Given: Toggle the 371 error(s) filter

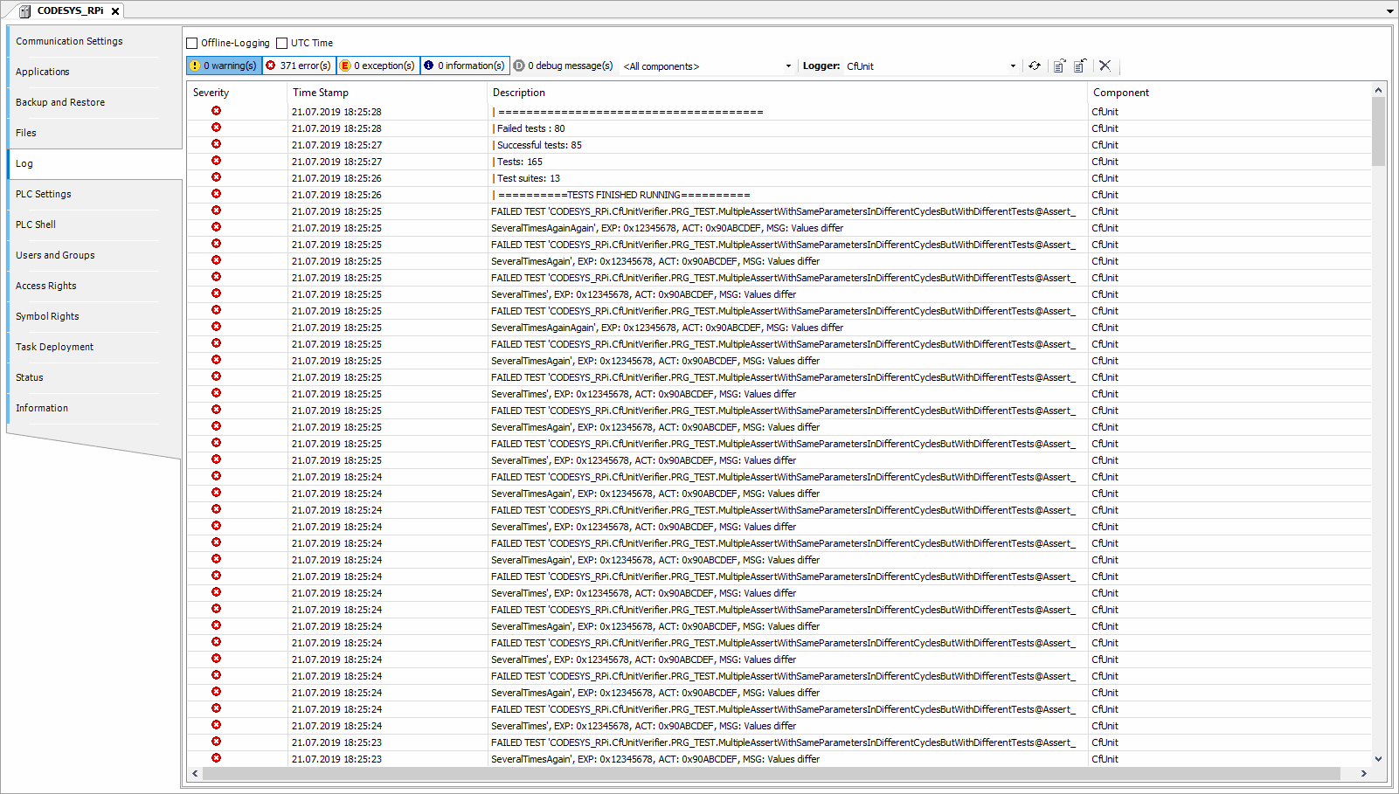Looking at the screenshot, I should tap(299, 66).
